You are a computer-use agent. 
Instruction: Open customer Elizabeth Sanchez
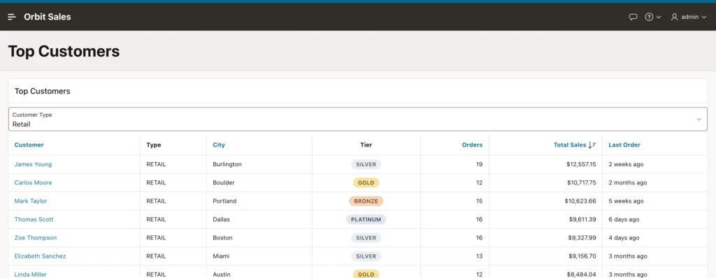(x=40, y=256)
